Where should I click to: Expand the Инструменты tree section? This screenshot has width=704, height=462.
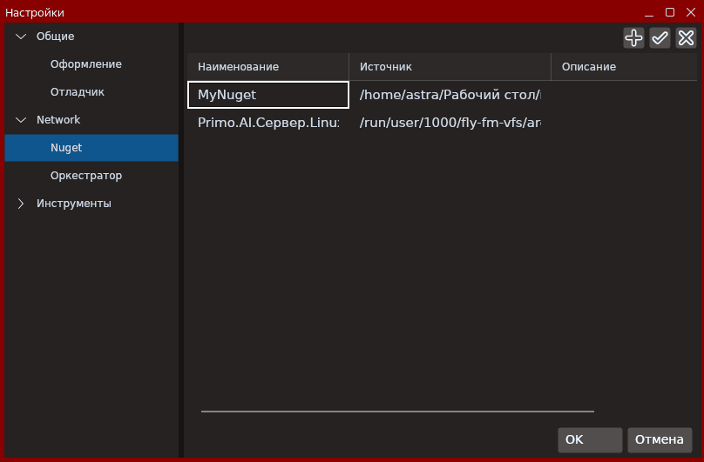pos(21,204)
